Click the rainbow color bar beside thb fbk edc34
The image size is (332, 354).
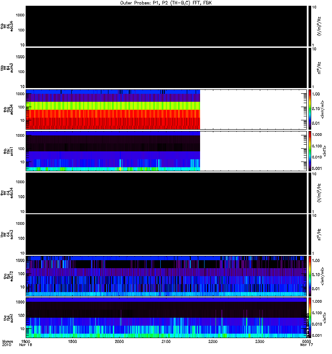click(x=310, y=109)
